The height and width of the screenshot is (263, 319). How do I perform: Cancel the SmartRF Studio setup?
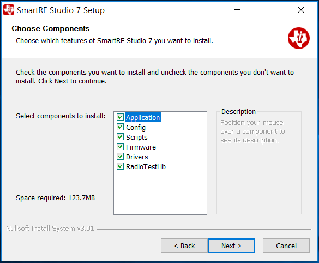click(286, 246)
